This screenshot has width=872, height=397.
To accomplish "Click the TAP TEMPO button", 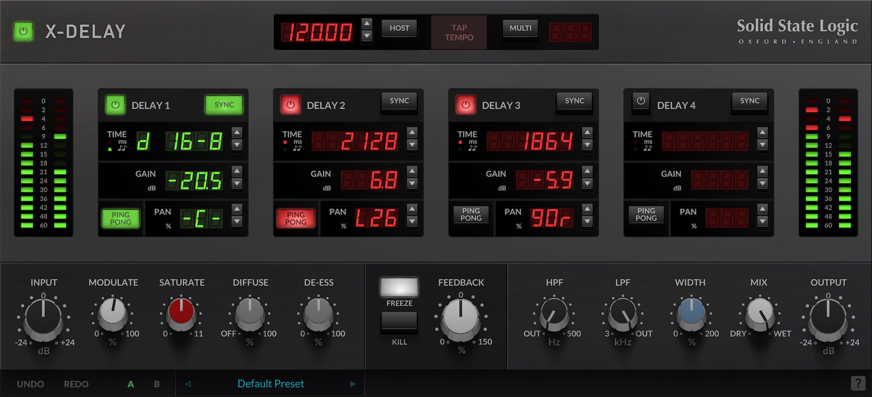I will click(459, 32).
